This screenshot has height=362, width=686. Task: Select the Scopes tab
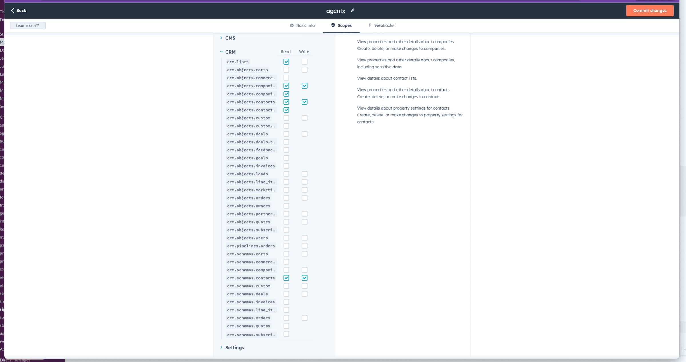(341, 25)
